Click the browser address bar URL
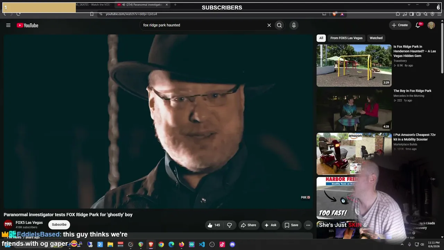 coord(131,14)
